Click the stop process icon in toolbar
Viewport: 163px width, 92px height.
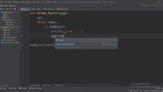point(162,6)
